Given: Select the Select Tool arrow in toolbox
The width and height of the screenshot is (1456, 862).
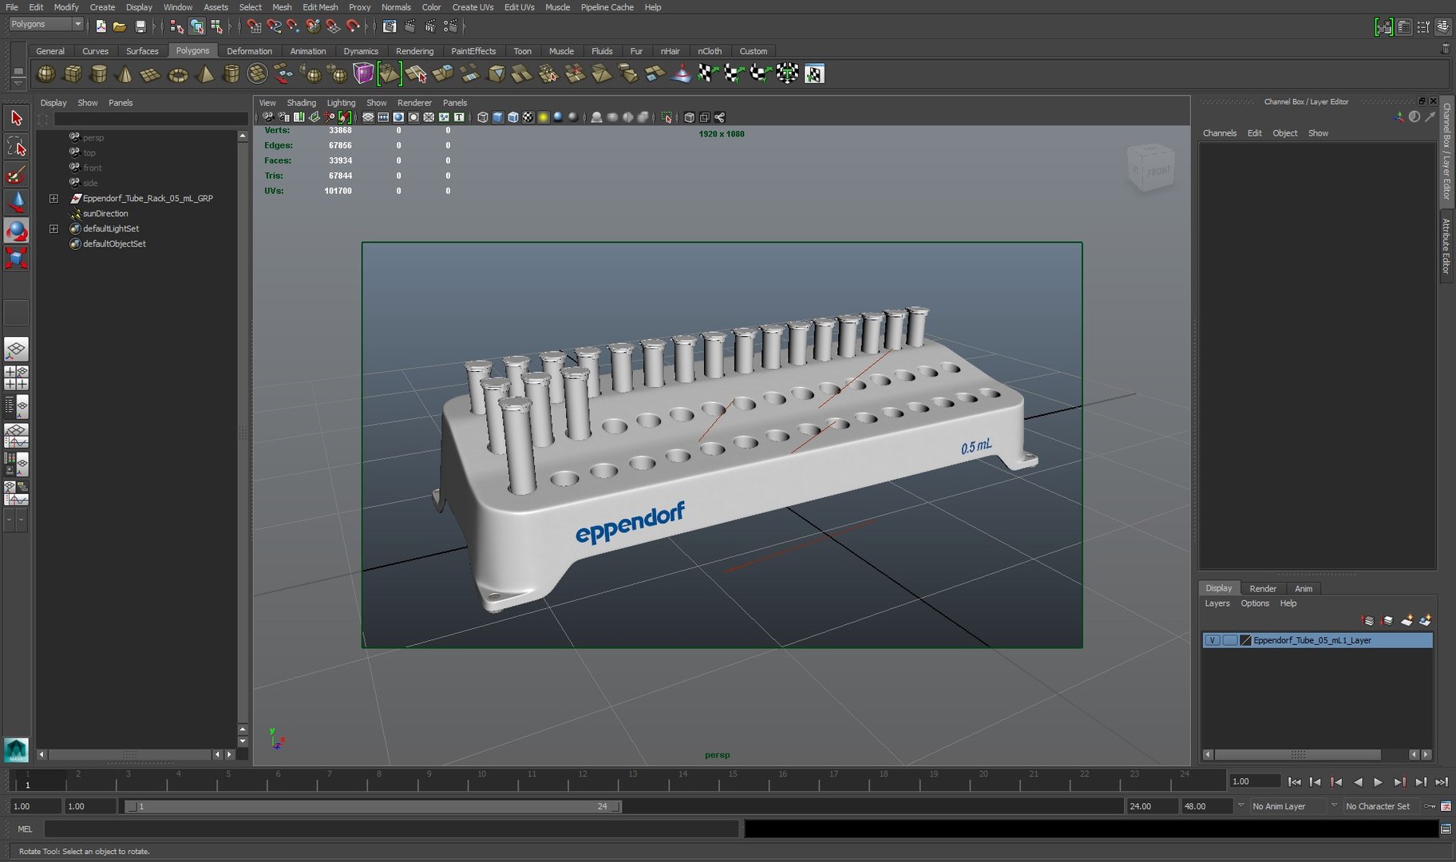Looking at the screenshot, I should click(16, 119).
